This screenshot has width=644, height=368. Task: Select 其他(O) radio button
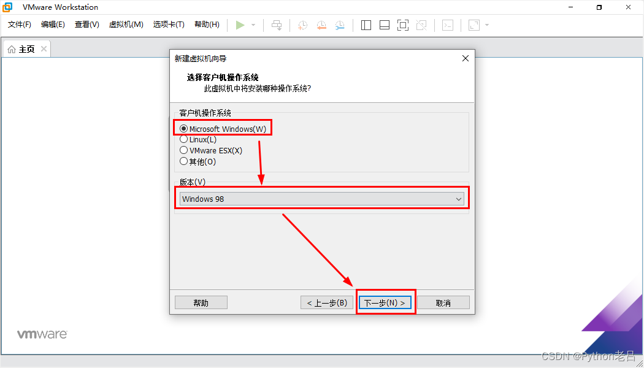[x=183, y=161]
